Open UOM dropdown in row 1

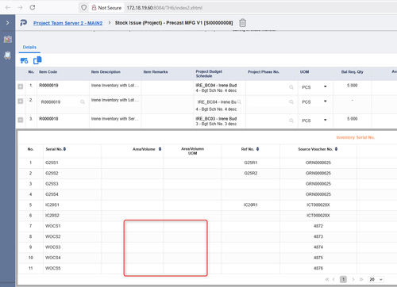326,86
